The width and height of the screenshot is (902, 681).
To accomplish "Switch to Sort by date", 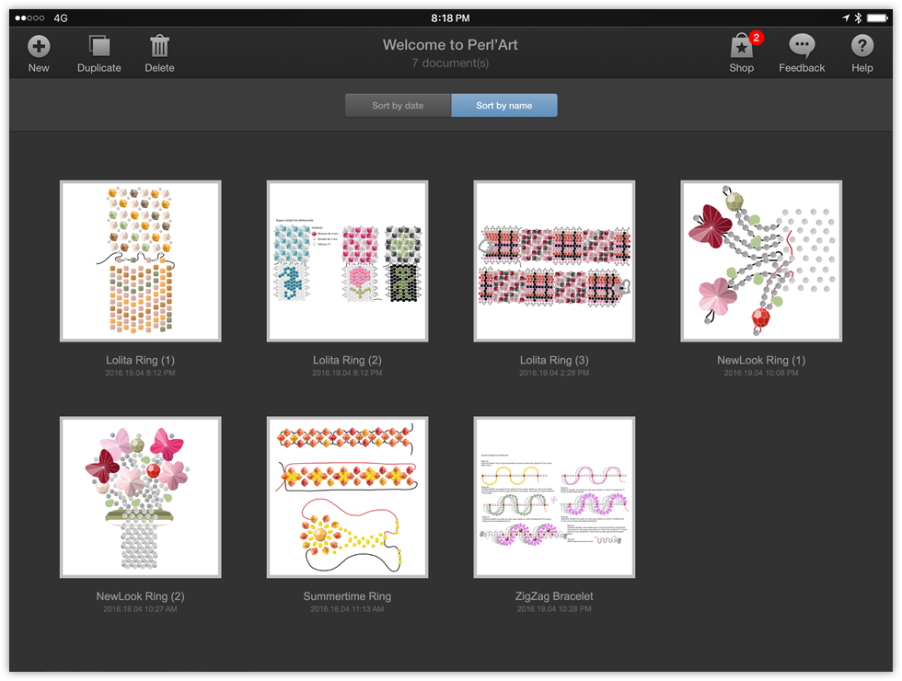I will 398,106.
